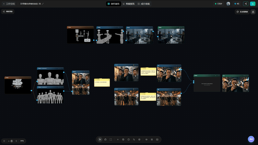This screenshot has width=258, height=145.
Task: Select the top-row gunfight image node
Action: 139,35
